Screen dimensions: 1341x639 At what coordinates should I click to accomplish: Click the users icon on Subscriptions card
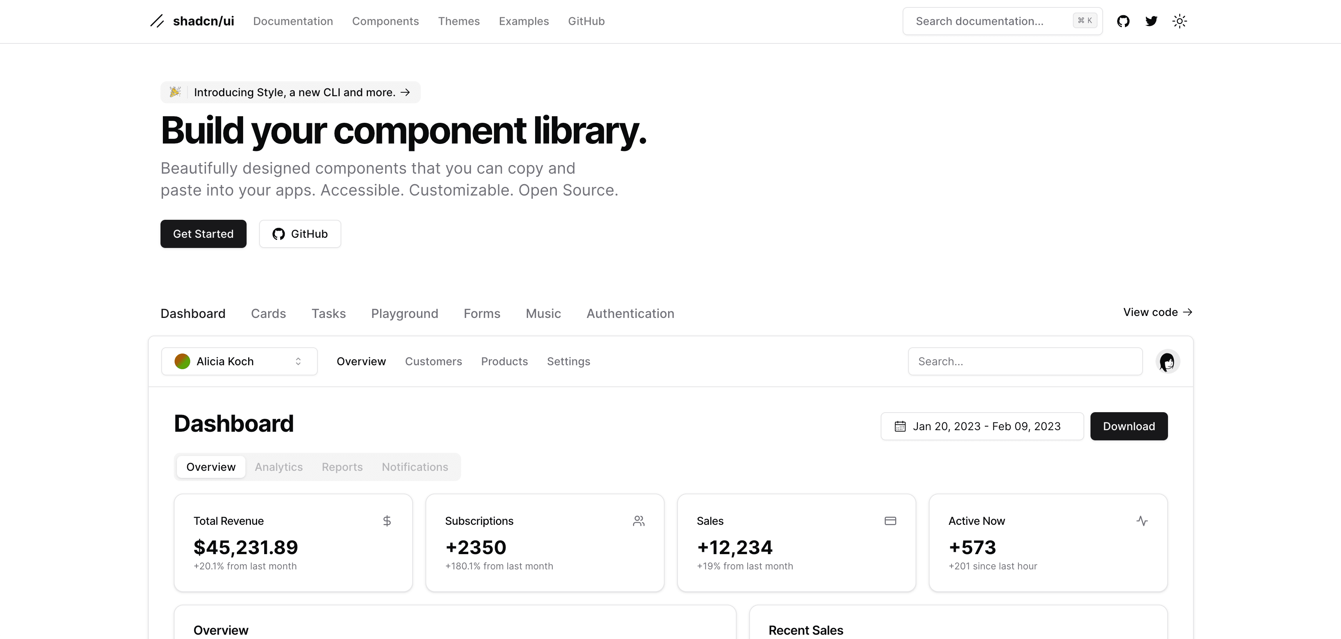tap(639, 521)
